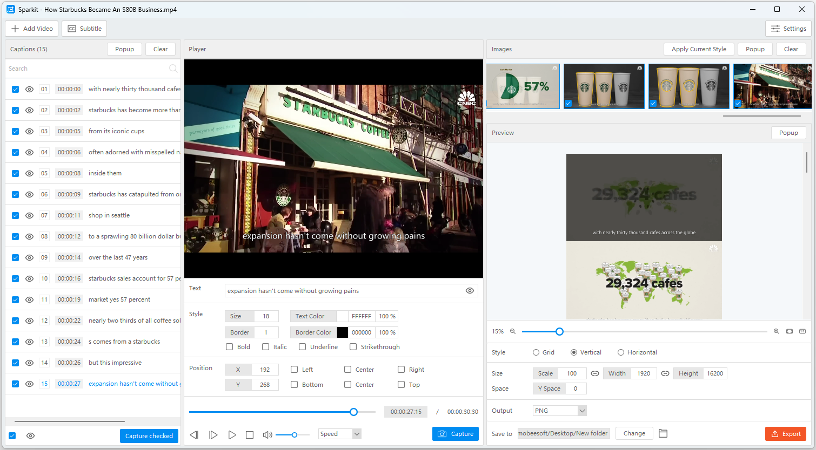816x450 pixels.
Task: Open the Speed dropdown
Action: tap(339, 434)
